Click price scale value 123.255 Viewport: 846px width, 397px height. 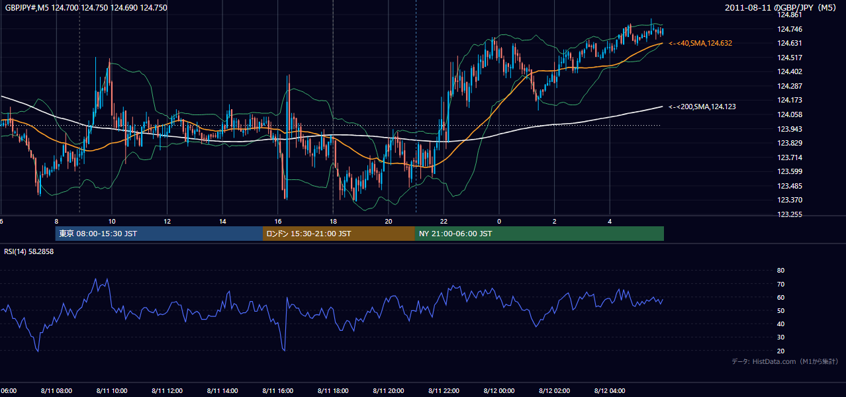tap(789, 214)
